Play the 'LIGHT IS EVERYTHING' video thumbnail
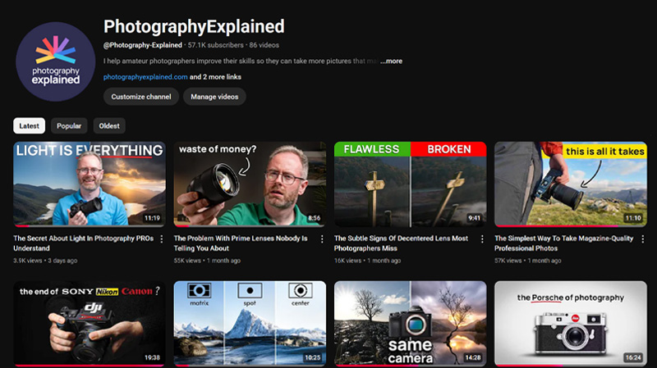This screenshot has height=368, width=657. point(89,184)
